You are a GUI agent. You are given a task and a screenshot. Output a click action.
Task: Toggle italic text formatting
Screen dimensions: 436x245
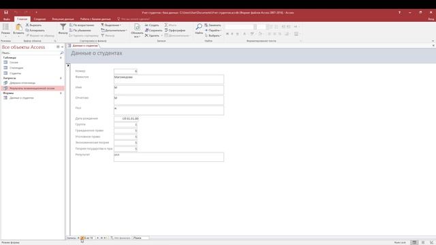(x=232, y=34)
